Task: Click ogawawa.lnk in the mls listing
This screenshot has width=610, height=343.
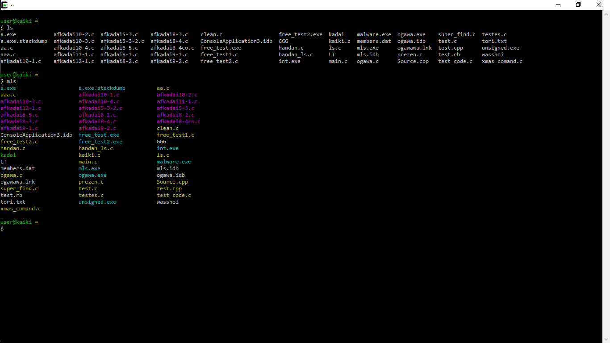Action: 17,182
